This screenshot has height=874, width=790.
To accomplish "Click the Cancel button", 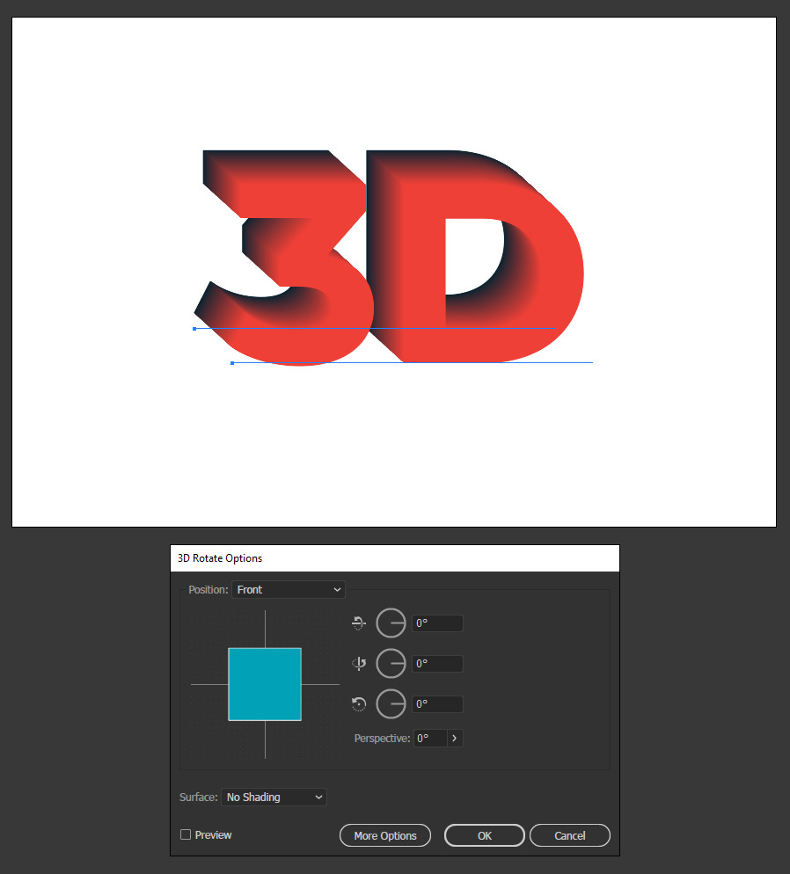I will point(570,835).
